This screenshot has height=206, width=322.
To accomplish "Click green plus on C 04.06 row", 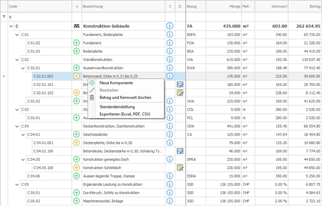I will click(x=76, y=176).
